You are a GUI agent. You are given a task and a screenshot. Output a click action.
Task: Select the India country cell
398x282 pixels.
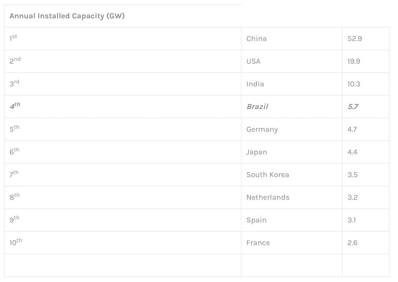click(255, 84)
